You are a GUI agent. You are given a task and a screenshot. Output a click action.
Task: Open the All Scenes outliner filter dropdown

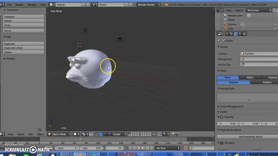click(x=259, y=10)
